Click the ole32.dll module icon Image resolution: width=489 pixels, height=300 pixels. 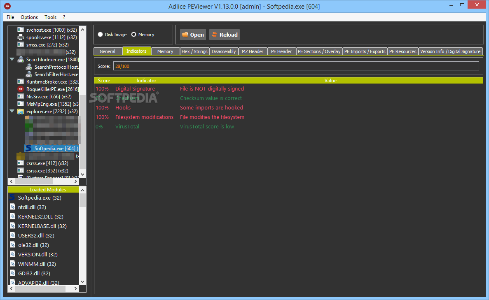(12, 244)
